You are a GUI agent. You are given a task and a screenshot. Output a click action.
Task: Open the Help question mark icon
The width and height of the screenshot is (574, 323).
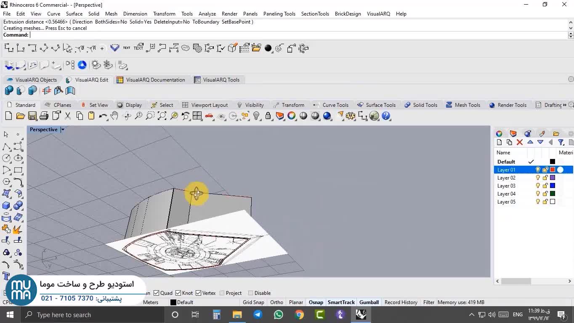pyautogui.click(x=386, y=116)
